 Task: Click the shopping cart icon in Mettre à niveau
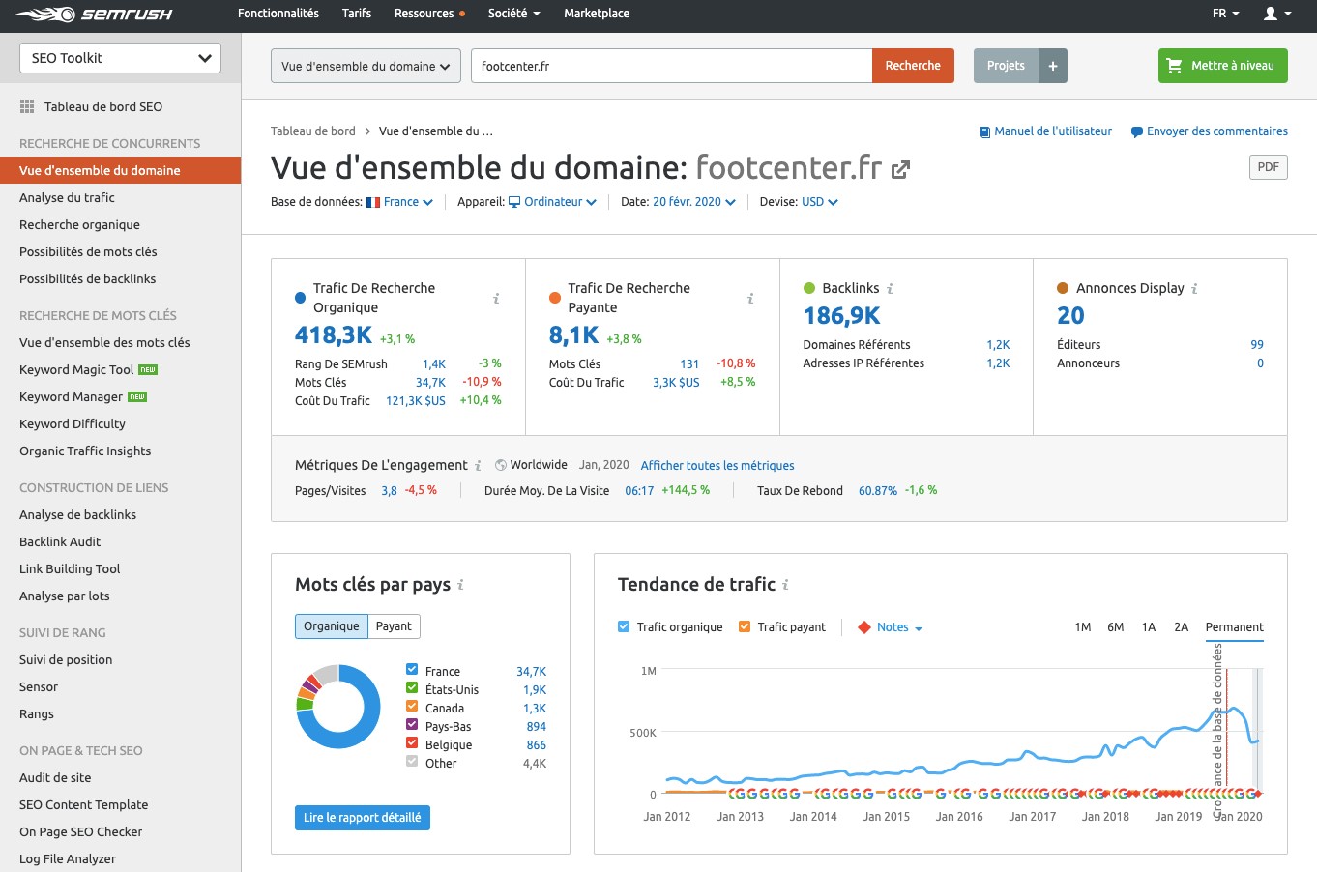[x=1175, y=66]
